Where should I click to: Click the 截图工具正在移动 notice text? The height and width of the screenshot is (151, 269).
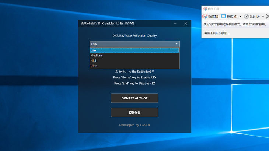click(217, 33)
